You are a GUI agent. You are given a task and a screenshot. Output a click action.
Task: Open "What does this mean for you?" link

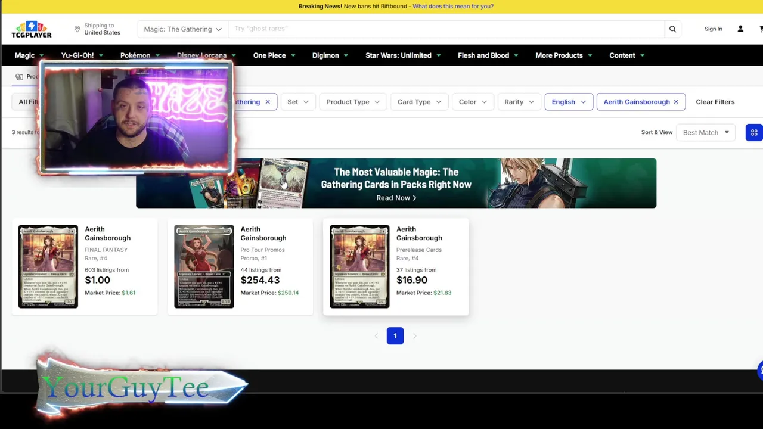[453, 7]
